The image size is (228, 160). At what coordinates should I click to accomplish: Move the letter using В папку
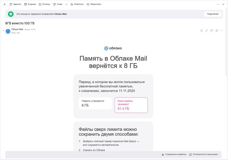click(x=44, y=4)
